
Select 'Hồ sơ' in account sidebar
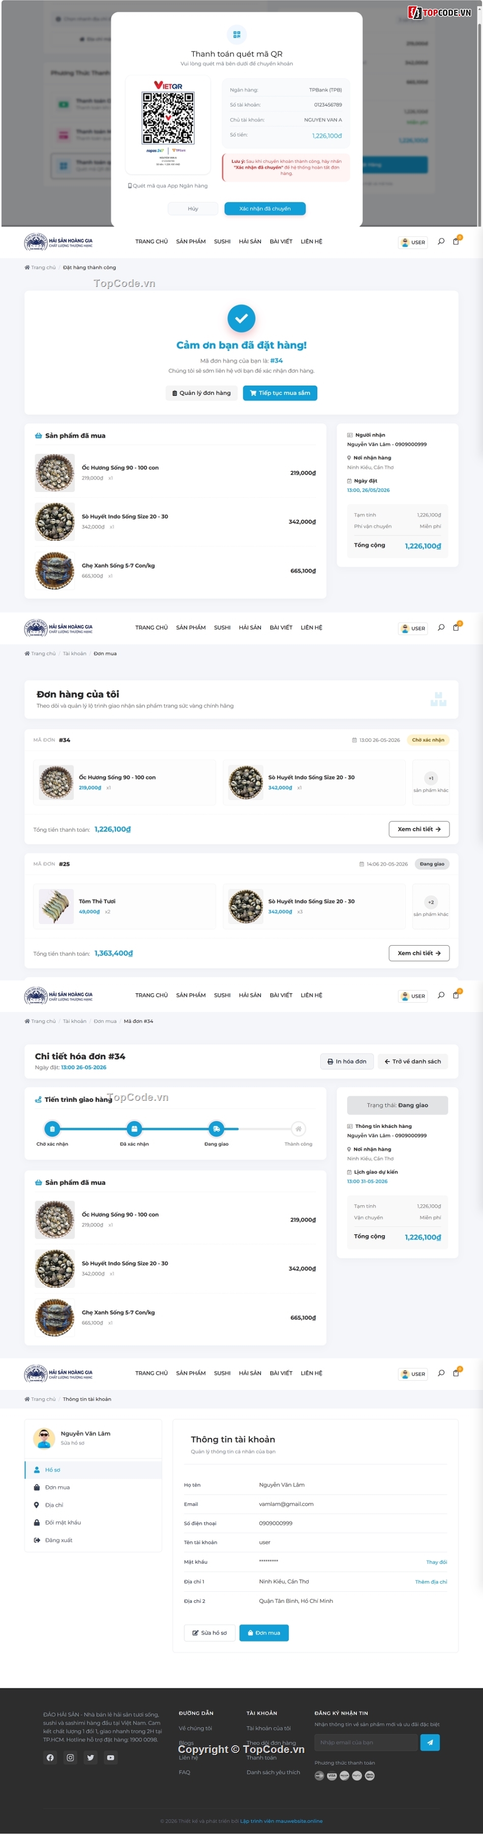pyautogui.click(x=94, y=1470)
